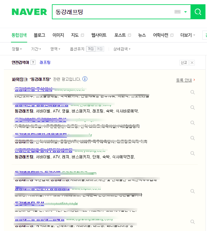Open the last visible ad title link

point(39,219)
